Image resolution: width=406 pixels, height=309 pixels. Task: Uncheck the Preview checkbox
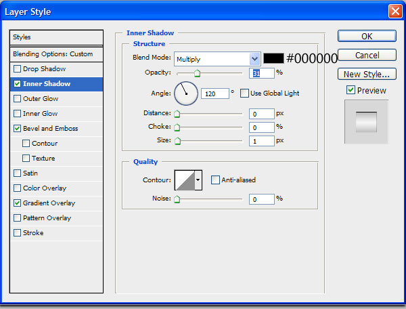[x=351, y=90]
